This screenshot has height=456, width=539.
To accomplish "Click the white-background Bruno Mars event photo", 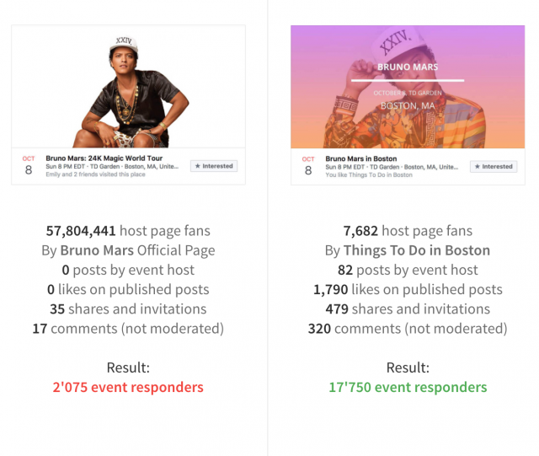I will coord(128,87).
